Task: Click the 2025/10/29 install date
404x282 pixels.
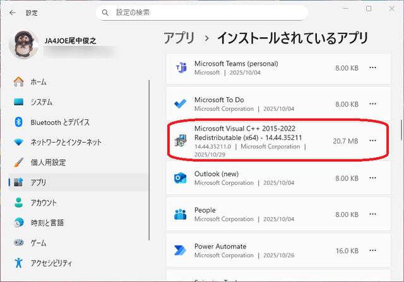Action: tap(210, 155)
